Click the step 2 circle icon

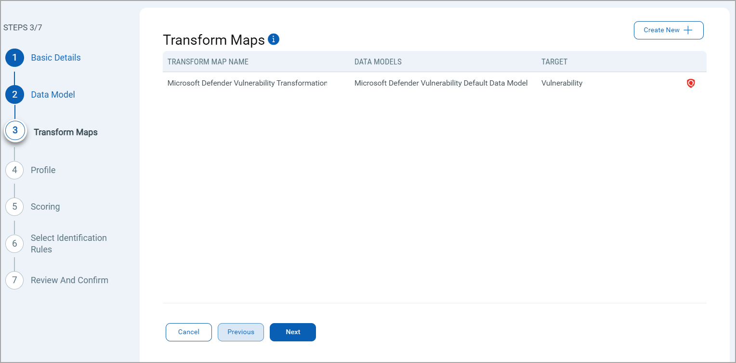coord(14,95)
